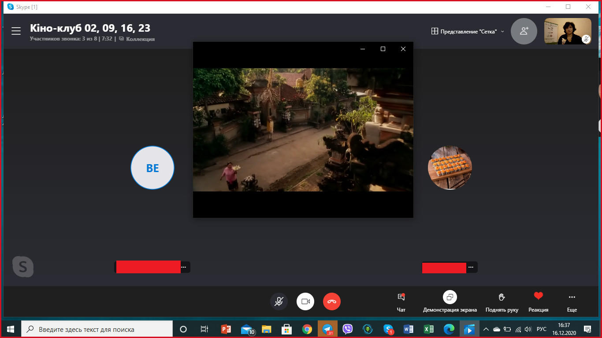
Task: Click the shared video frame
Action: click(303, 130)
